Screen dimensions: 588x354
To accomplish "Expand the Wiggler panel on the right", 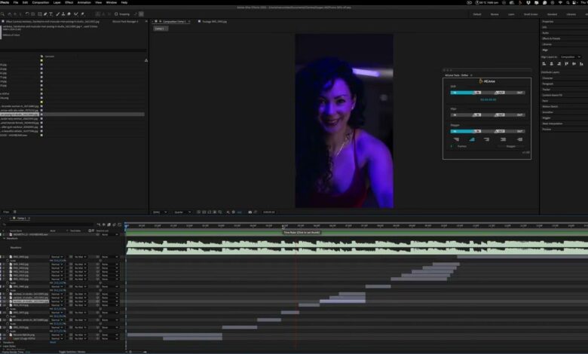I will click(547, 118).
